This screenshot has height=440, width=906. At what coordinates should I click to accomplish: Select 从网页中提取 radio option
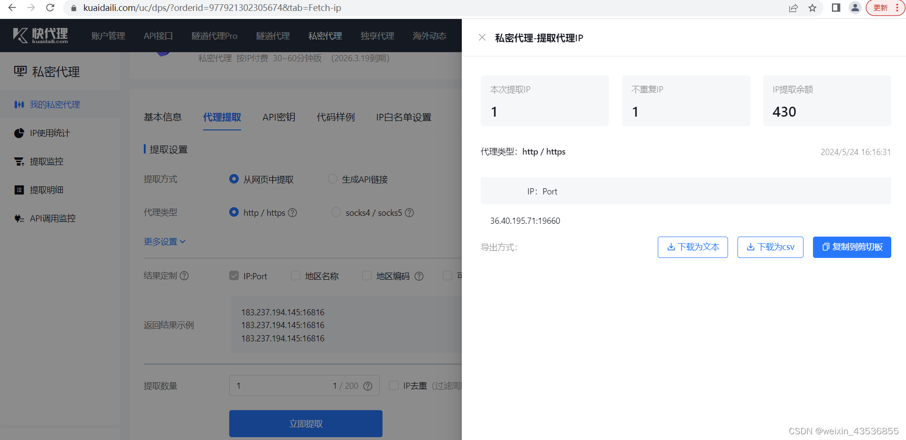pyautogui.click(x=234, y=179)
